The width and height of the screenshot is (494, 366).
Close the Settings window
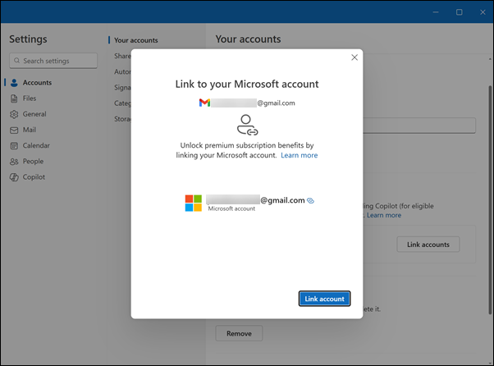(x=483, y=12)
